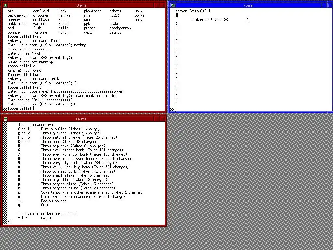This screenshot has height=250, width=333.
Task: Click 'The symbols on the screen are:' heading
Action: coord(47,214)
